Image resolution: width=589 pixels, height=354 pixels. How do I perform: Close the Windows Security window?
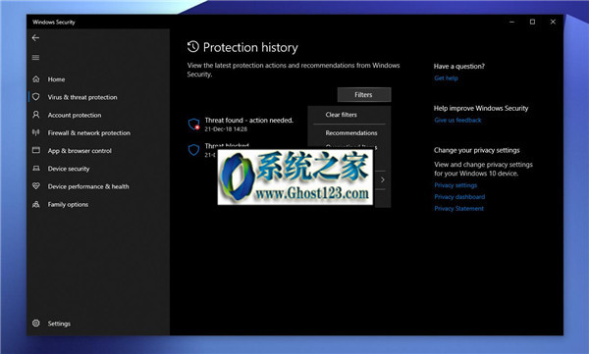tap(553, 22)
